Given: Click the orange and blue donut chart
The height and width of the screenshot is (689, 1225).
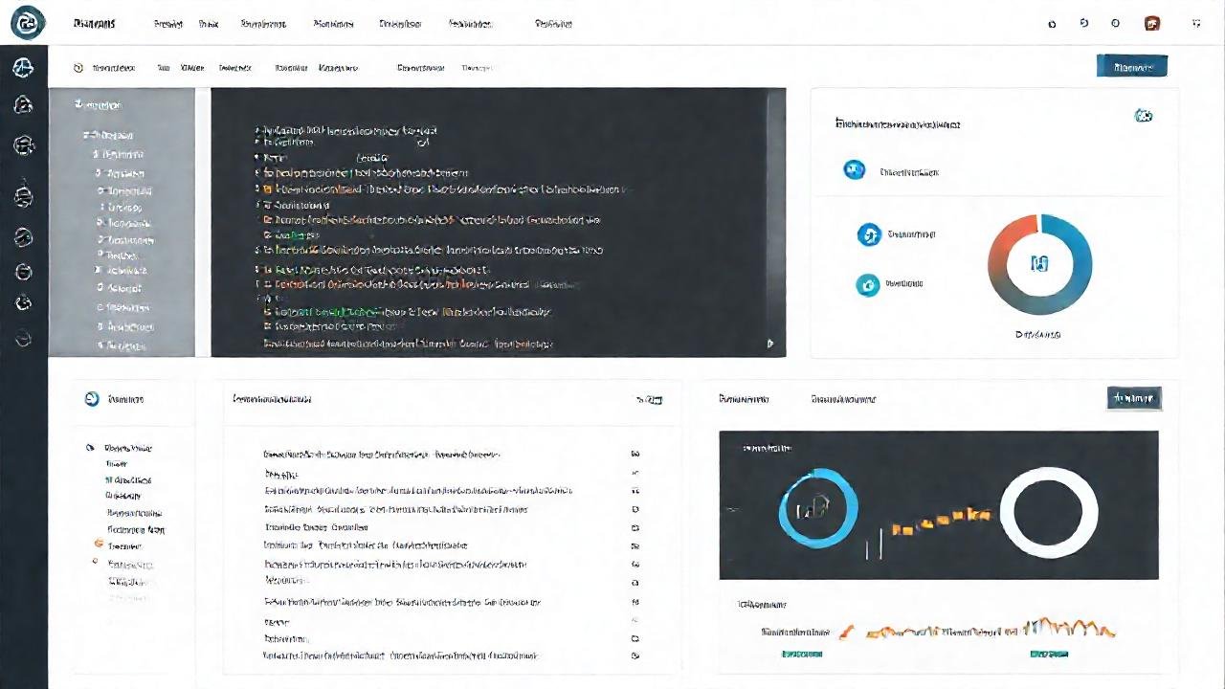Looking at the screenshot, I should [x=1039, y=264].
